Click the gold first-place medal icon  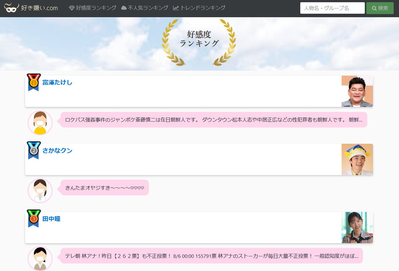click(x=34, y=82)
